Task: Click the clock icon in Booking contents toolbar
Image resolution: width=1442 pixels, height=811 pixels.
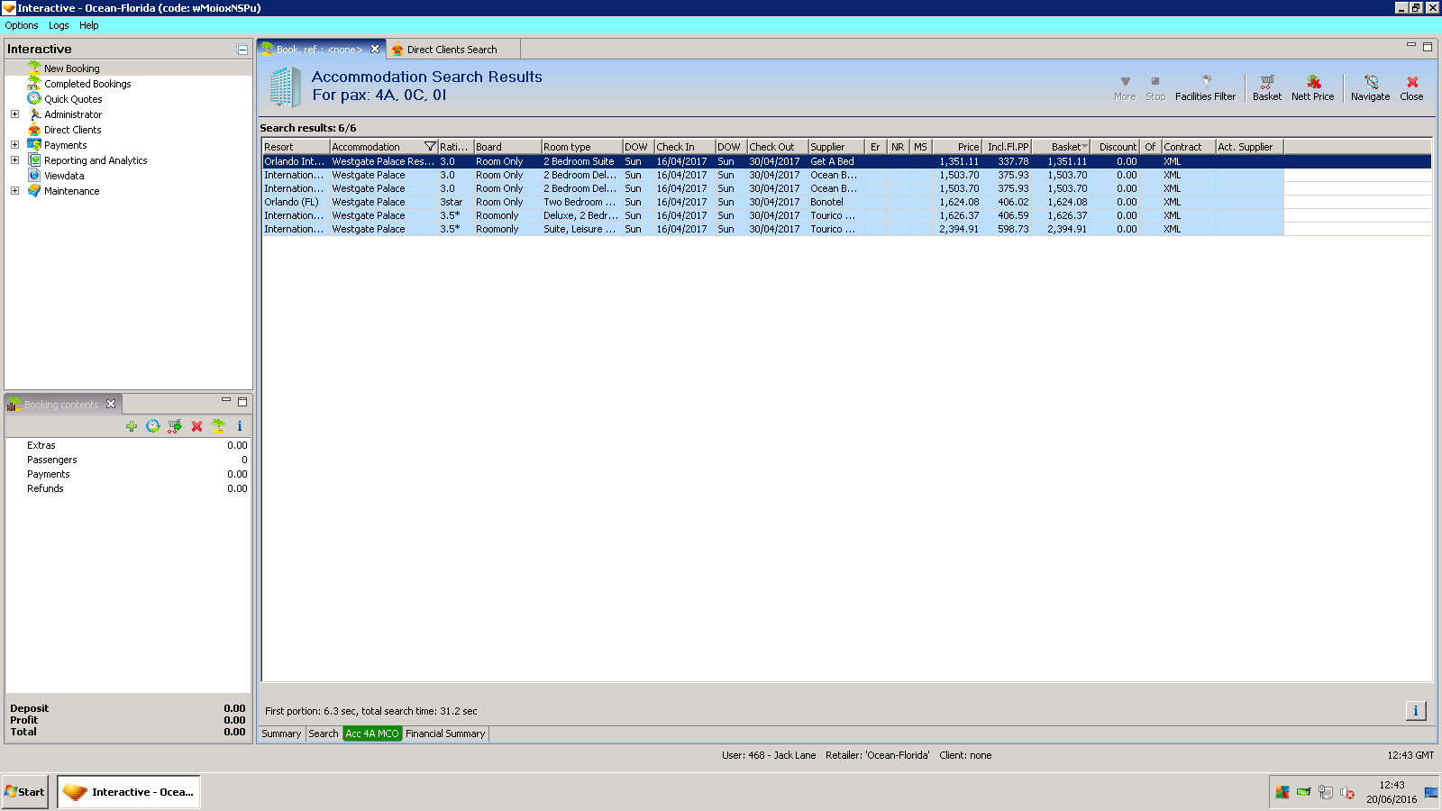Action: (153, 426)
